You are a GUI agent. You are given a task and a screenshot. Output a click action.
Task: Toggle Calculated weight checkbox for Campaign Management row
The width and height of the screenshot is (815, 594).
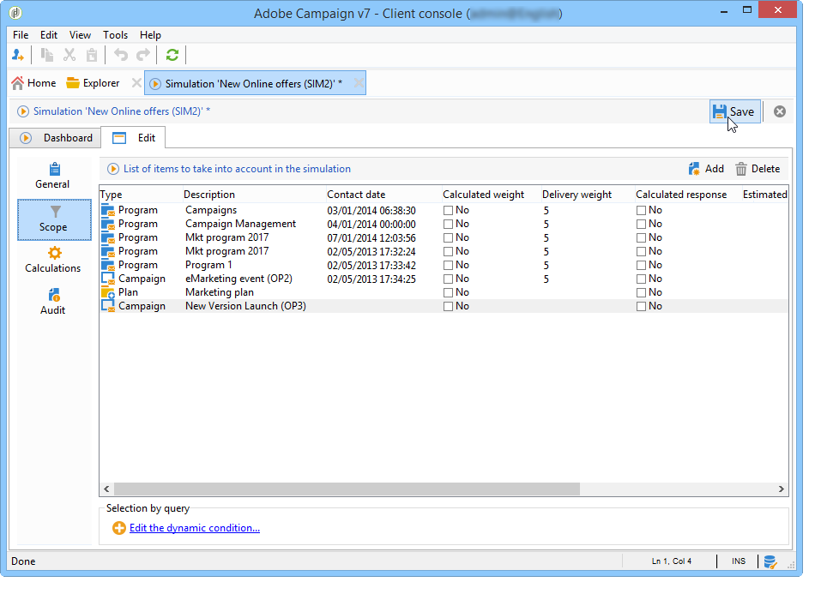pos(448,225)
